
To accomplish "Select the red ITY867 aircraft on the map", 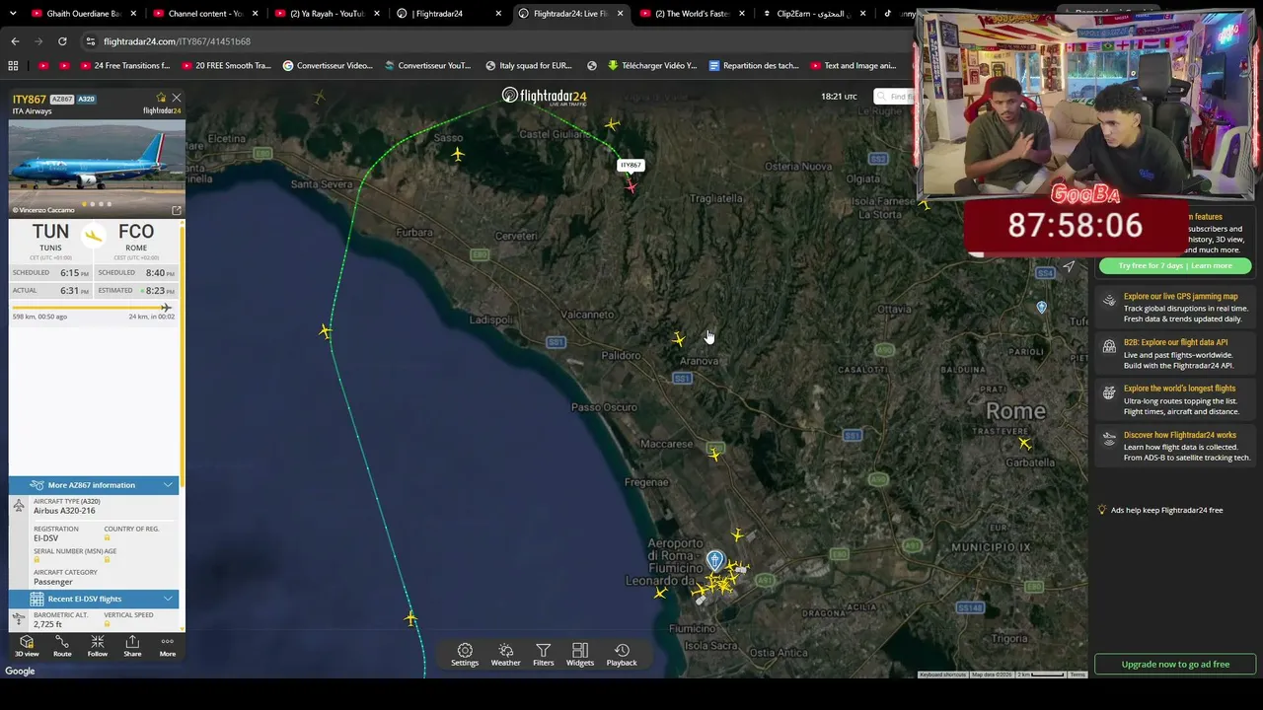I will (x=631, y=185).
